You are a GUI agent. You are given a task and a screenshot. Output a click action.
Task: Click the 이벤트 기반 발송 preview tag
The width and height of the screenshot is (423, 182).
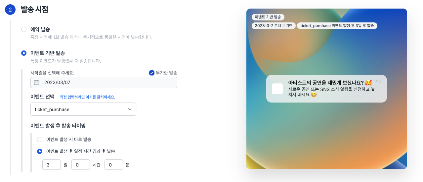tap(268, 17)
